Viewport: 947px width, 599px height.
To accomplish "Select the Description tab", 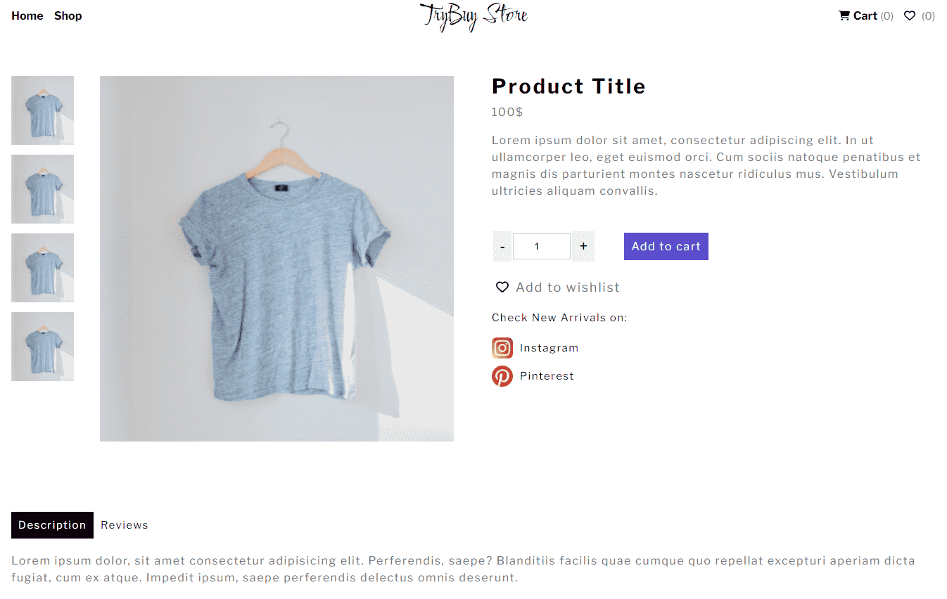I will tap(51, 524).
